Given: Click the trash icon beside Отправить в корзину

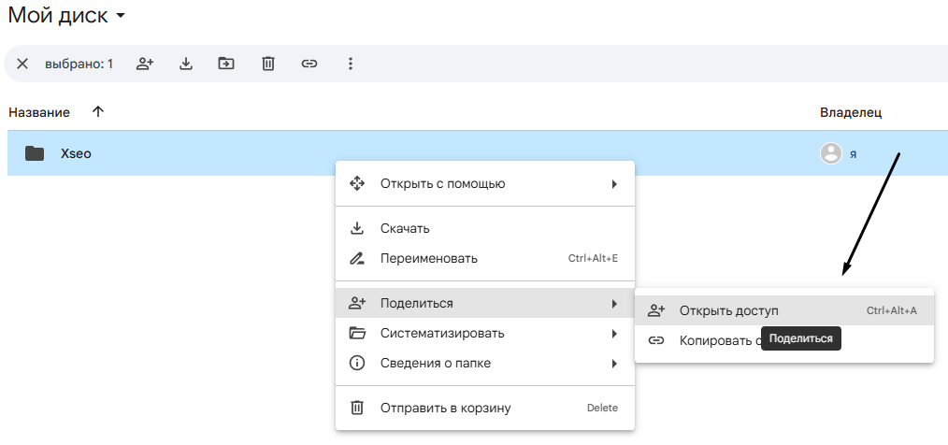Looking at the screenshot, I should coord(357,408).
